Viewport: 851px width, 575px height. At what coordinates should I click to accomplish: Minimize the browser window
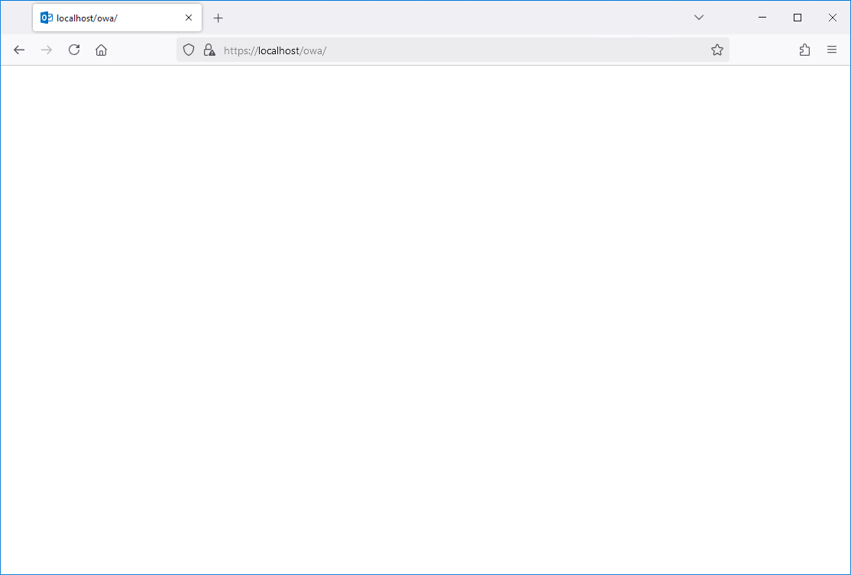pyautogui.click(x=762, y=18)
